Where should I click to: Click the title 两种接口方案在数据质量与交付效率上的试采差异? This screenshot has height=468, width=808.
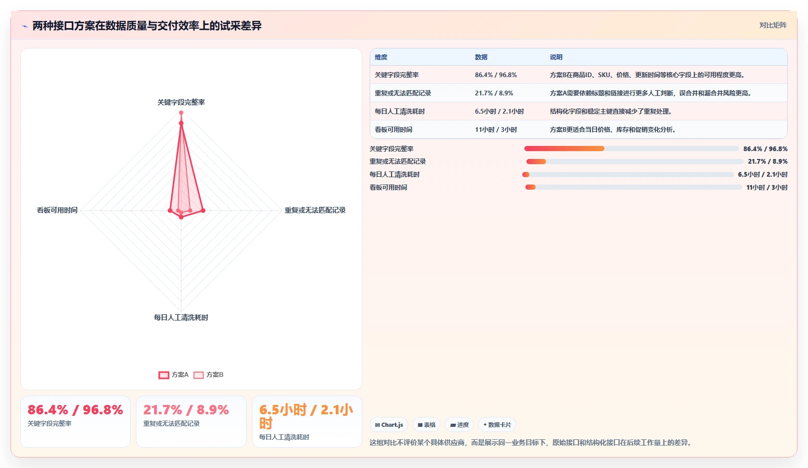(x=147, y=26)
